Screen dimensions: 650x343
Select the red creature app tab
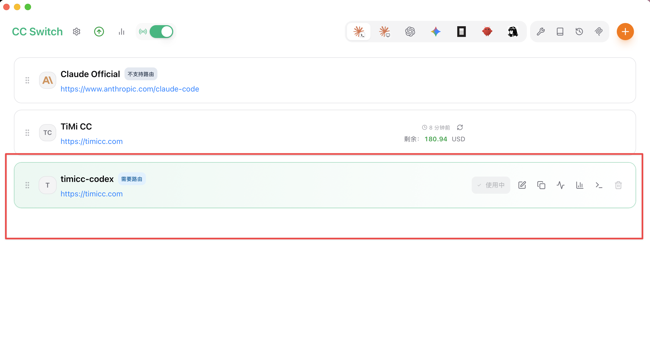(x=487, y=32)
